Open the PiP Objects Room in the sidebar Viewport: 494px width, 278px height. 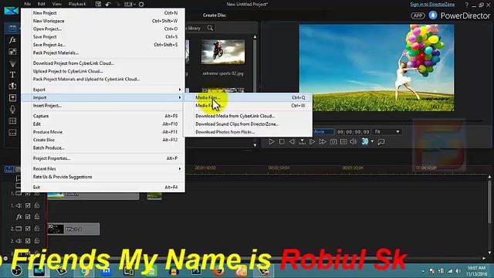tap(12, 52)
